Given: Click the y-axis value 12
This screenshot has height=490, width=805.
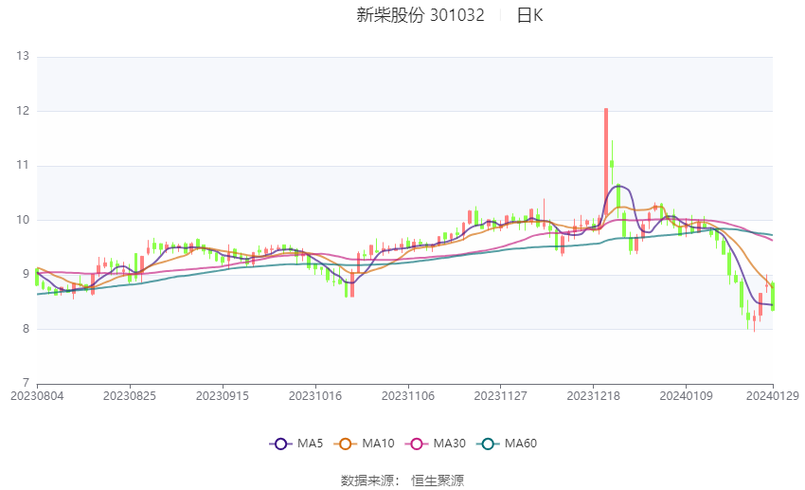Looking at the screenshot, I should tap(23, 111).
